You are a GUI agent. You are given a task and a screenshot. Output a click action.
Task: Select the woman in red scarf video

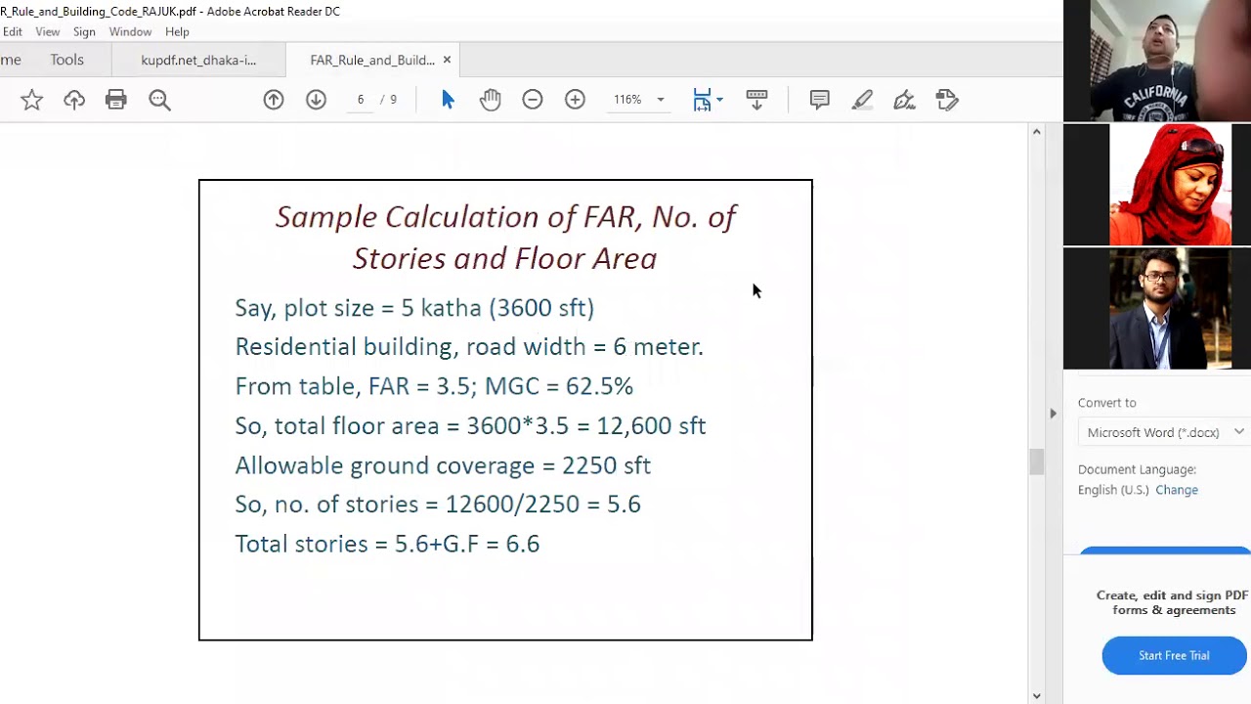(x=1157, y=185)
